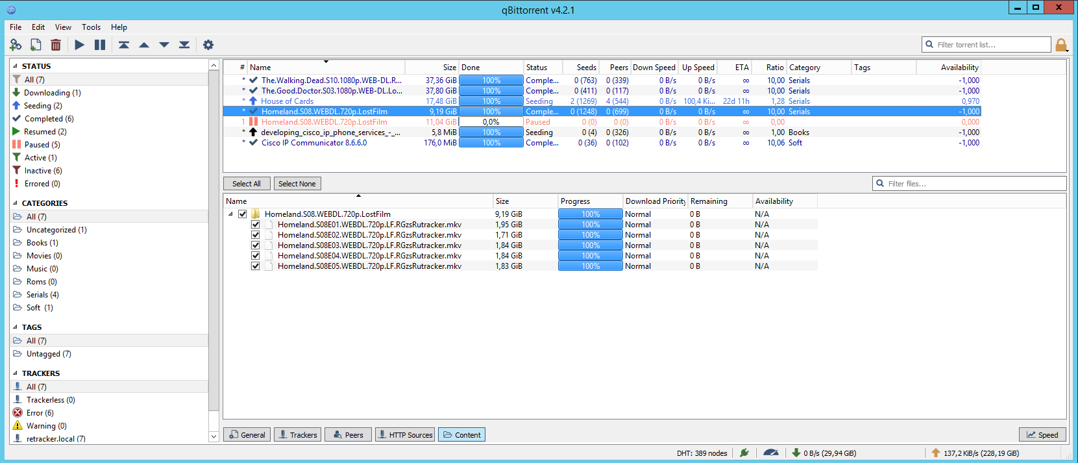Uncheck Homeland.S08E05 file checkbox
The image size is (1078, 463).
[x=256, y=266]
